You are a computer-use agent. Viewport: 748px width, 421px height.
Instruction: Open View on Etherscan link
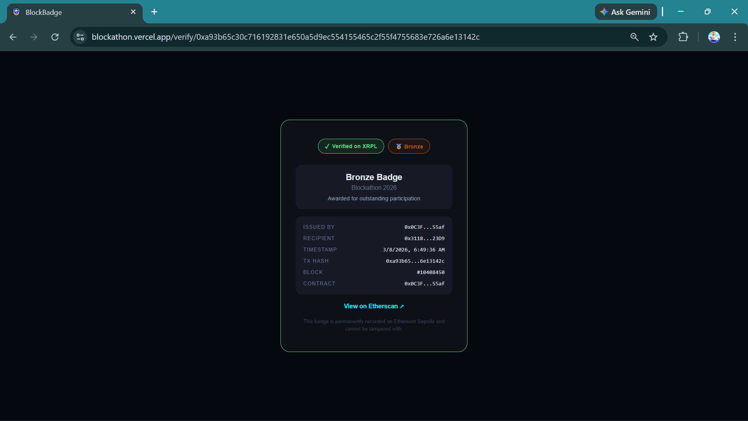(x=374, y=306)
